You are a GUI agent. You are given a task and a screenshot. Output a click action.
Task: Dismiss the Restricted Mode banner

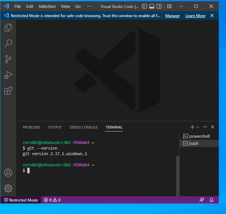tap(212, 15)
